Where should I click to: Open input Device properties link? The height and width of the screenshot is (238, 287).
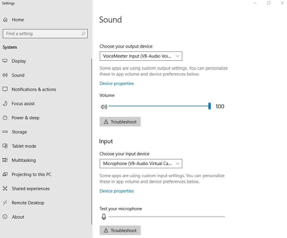[x=116, y=191]
